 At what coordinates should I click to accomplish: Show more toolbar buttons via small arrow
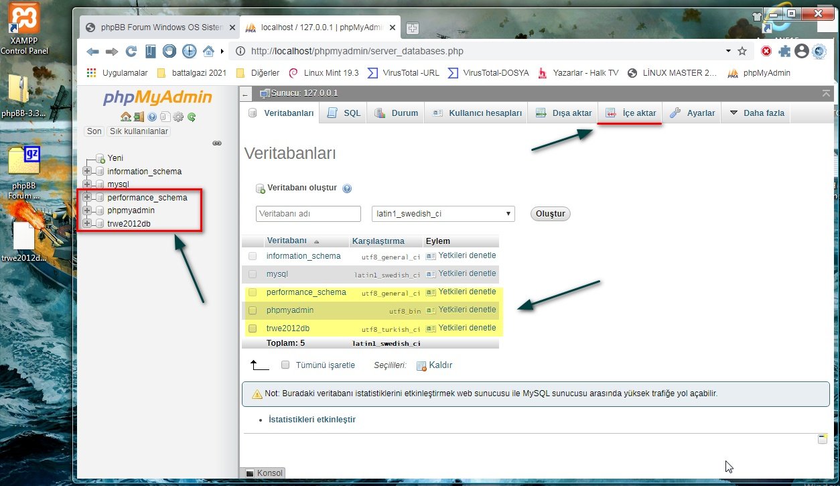click(x=222, y=51)
